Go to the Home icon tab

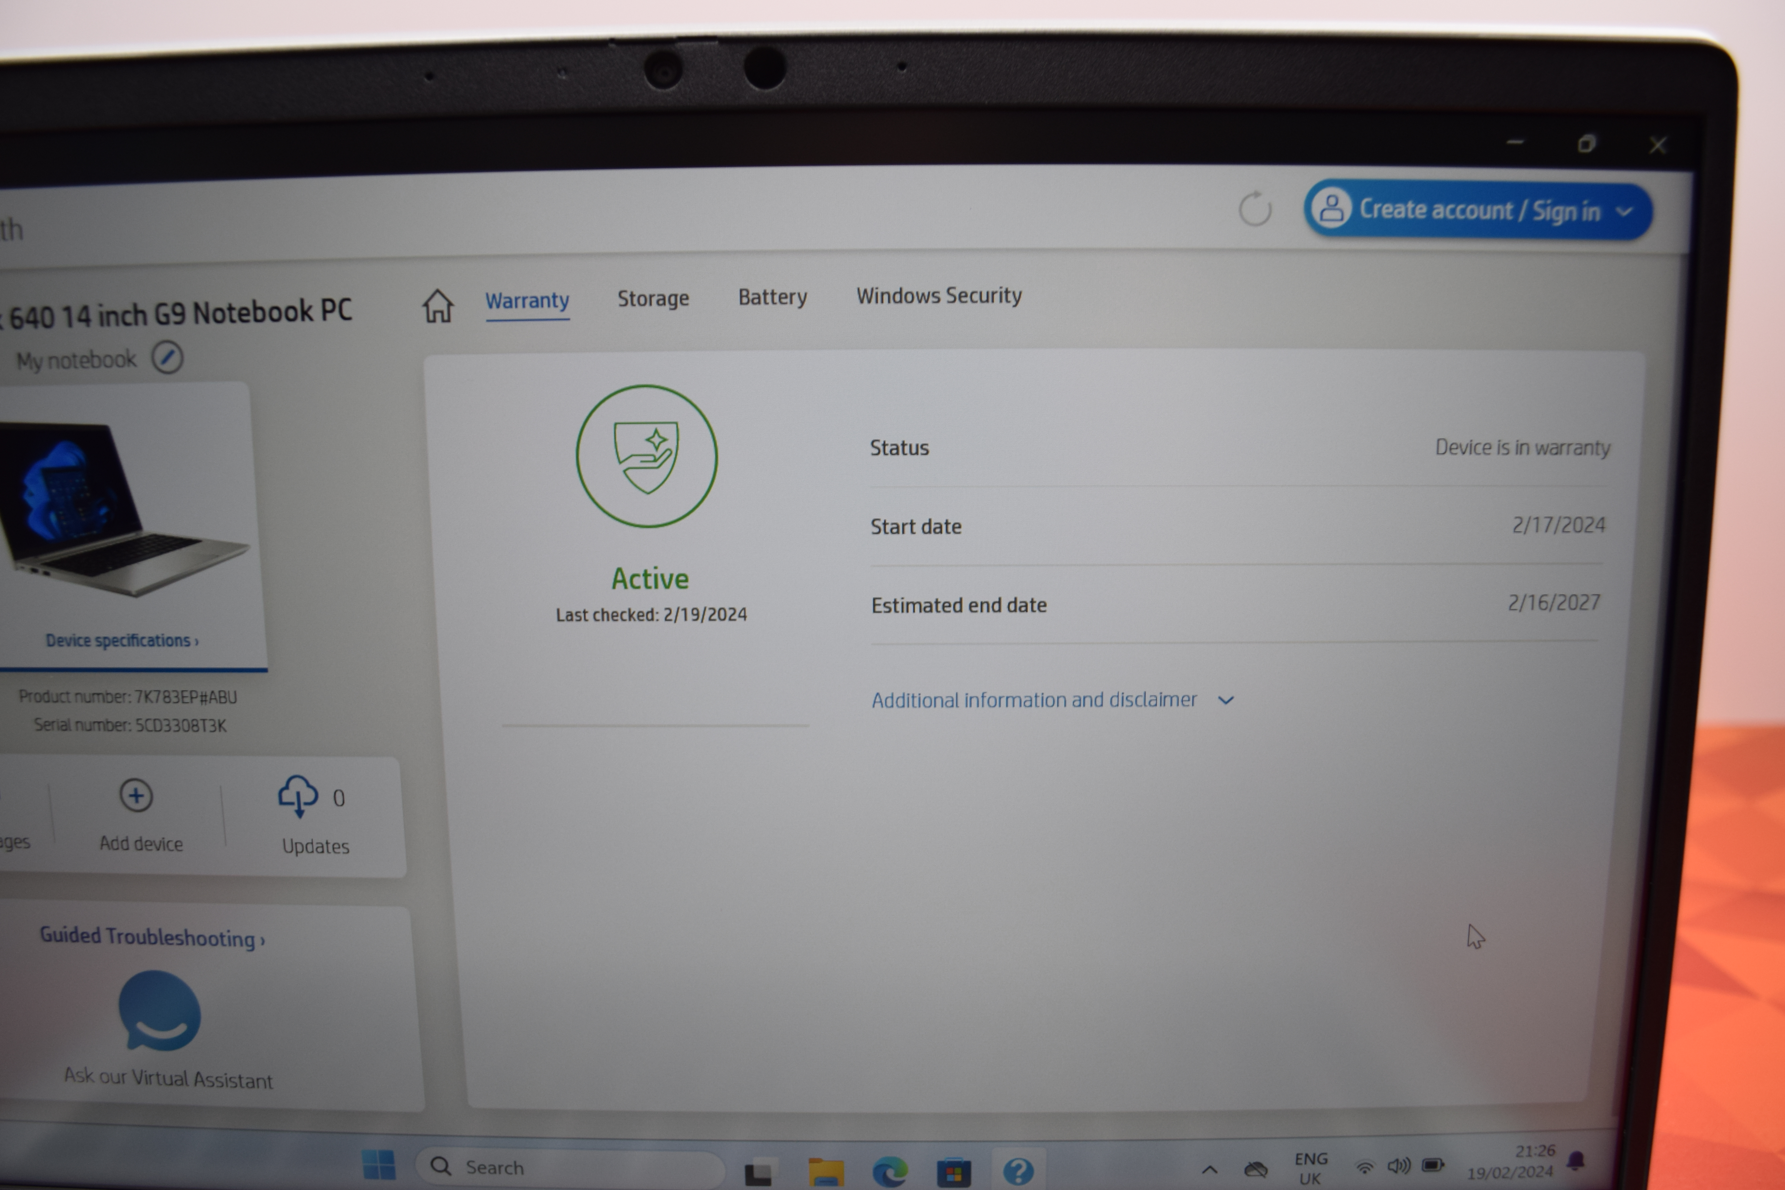click(x=438, y=306)
